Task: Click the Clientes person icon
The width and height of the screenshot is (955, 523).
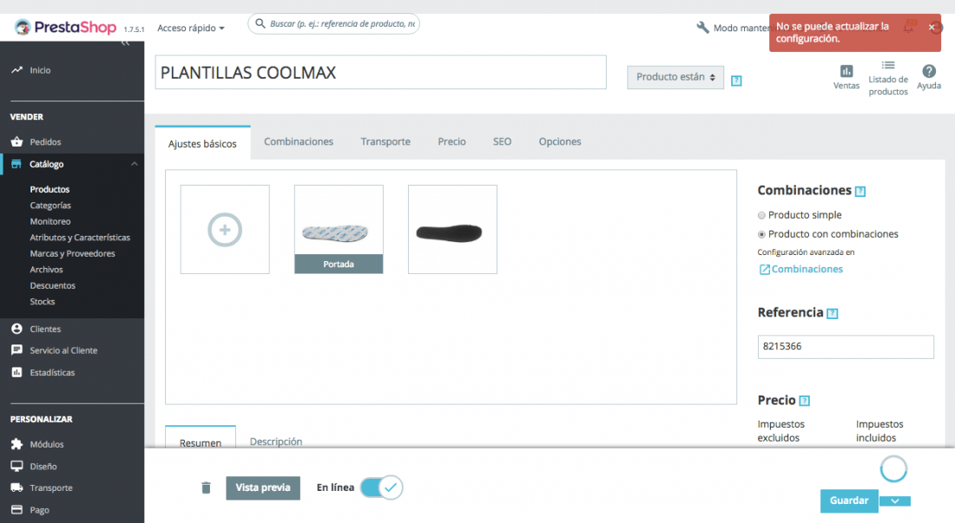Action: coord(16,329)
